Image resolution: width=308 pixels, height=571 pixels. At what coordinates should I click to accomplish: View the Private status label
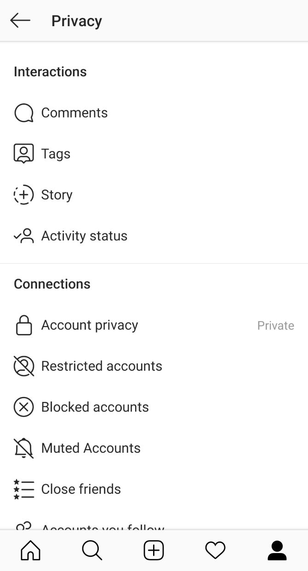point(275,325)
